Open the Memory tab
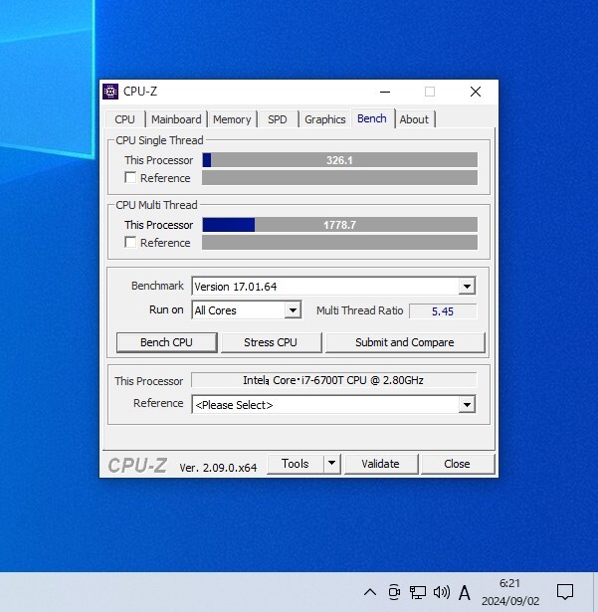The image size is (598, 612). (232, 119)
